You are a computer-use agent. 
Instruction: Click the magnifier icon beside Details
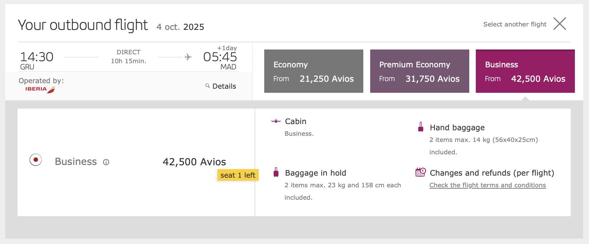[x=207, y=86]
